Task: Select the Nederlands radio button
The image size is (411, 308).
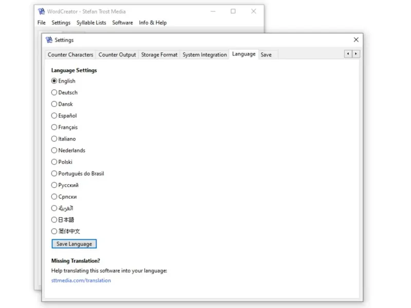Action: [x=54, y=150]
